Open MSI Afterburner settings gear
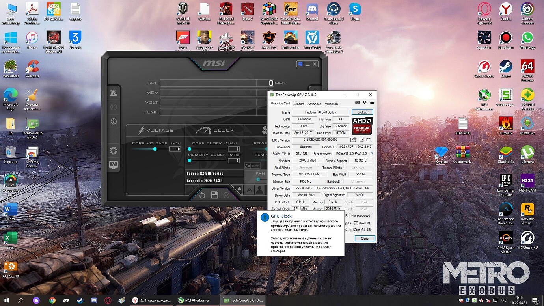This screenshot has width=544, height=306. [x=114, y=151]
